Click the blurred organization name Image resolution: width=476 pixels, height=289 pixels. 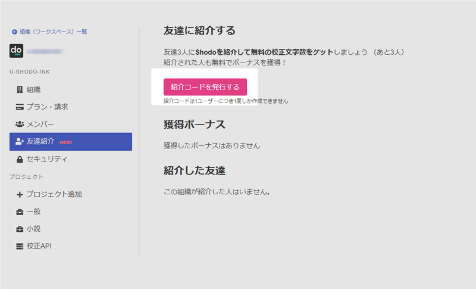pyautogui.click(x=44, y=51)
